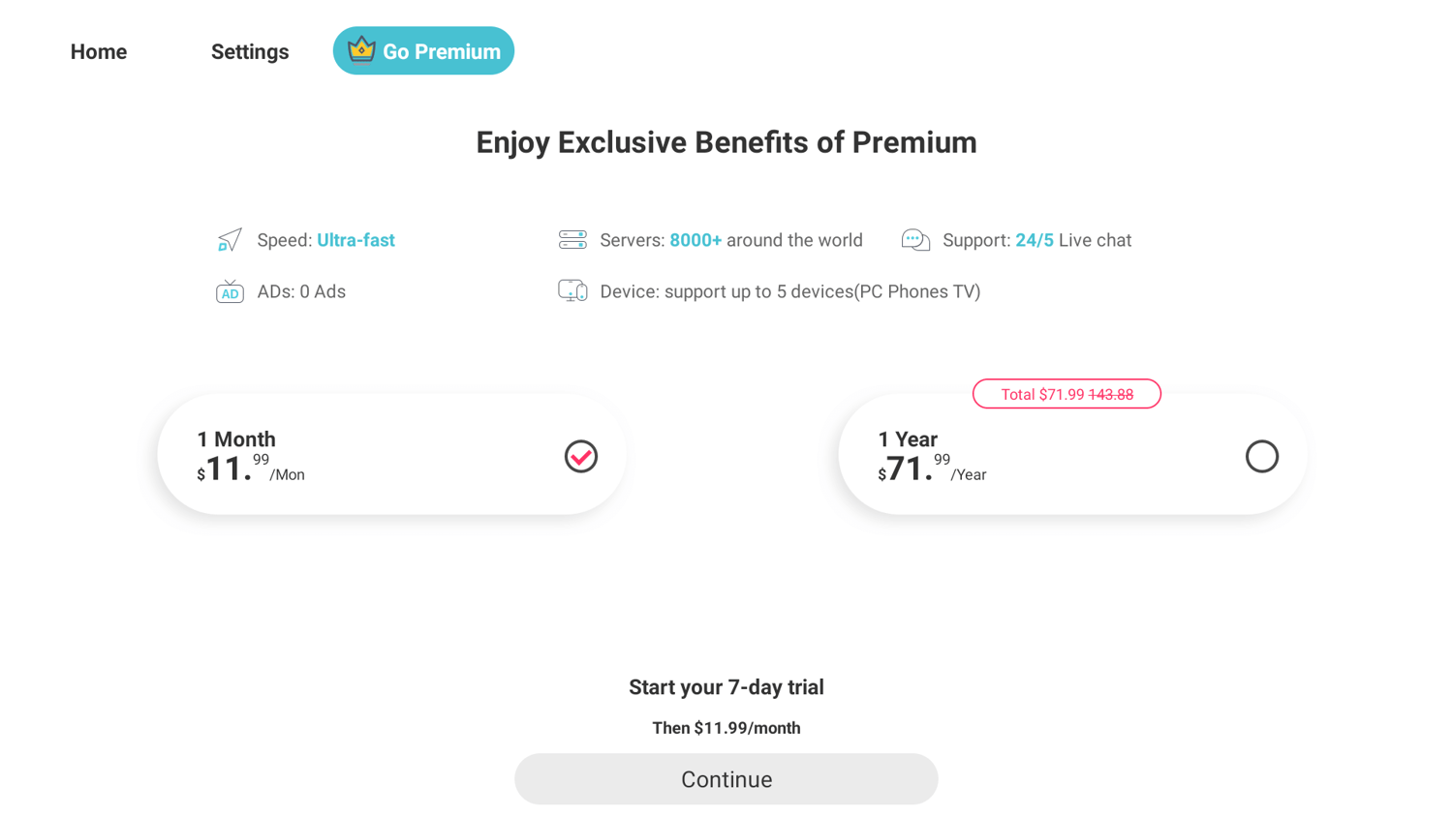Click the AD television icon
Image resolution: width=1453 pixels, height=816 pixels.
tap(230, 291)
